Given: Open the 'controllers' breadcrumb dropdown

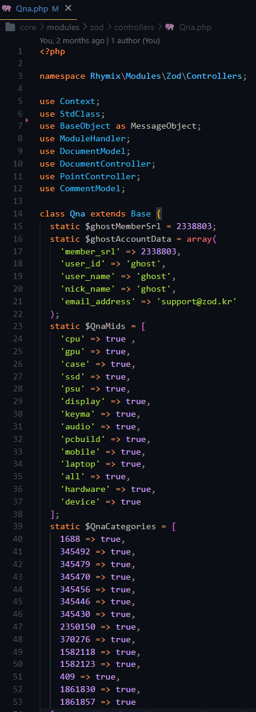Looking at the screenshot, I should point(134,27).
